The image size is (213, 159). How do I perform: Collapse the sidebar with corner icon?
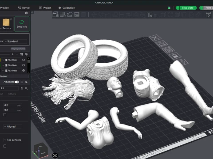pos(32,12)
